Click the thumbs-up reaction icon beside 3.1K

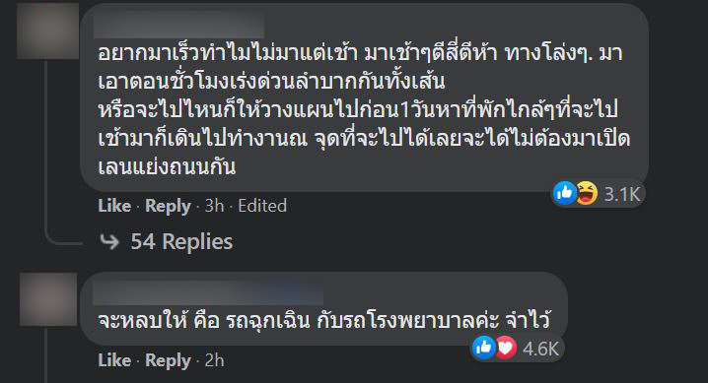coord(564,193)
